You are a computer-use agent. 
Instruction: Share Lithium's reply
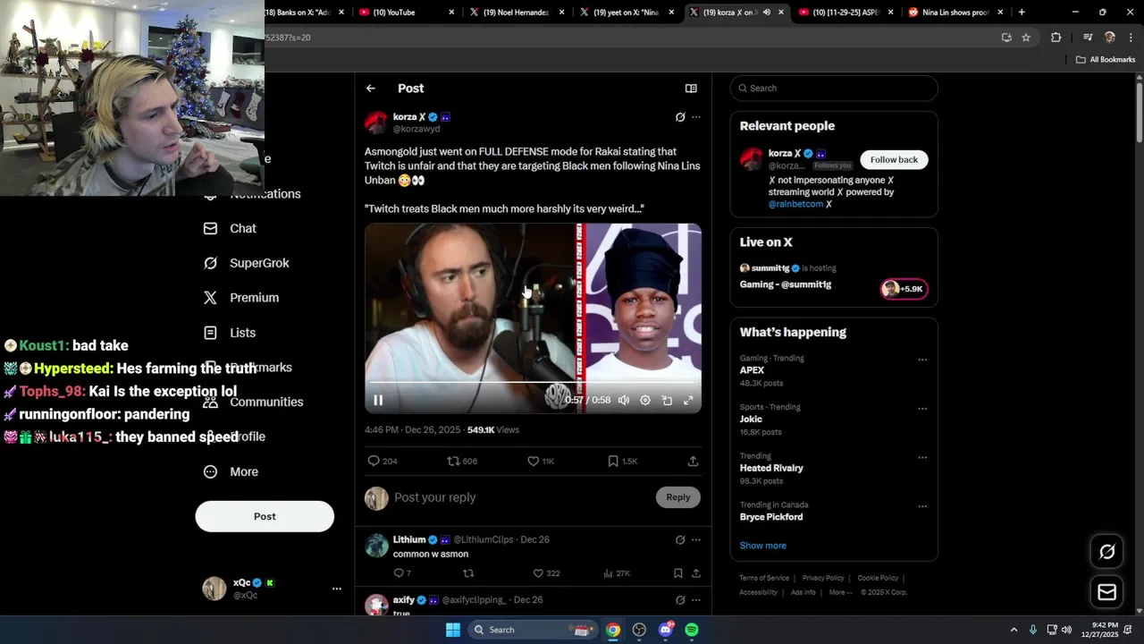695,573
